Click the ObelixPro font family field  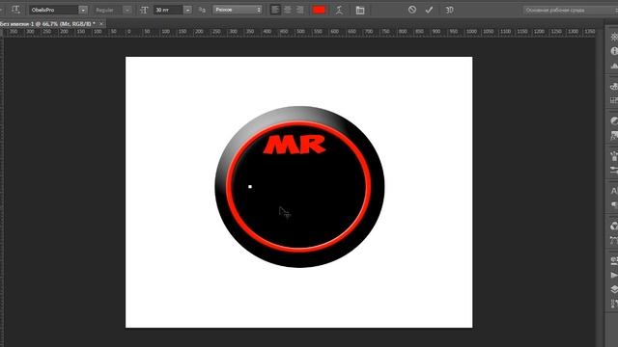point(54,10)
